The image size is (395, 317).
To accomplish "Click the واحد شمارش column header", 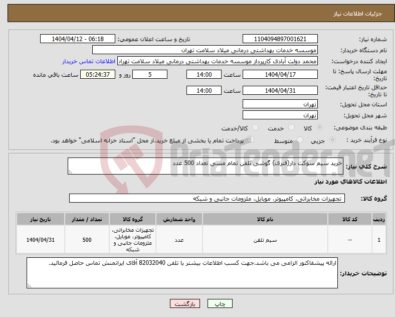I will click(x=179, y=219).
